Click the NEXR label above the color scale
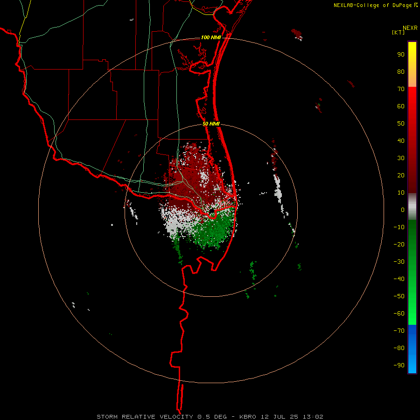 [410, 28]
